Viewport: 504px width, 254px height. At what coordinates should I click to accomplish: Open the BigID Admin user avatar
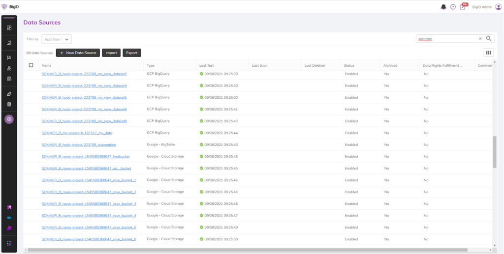[x=498, y=7]
